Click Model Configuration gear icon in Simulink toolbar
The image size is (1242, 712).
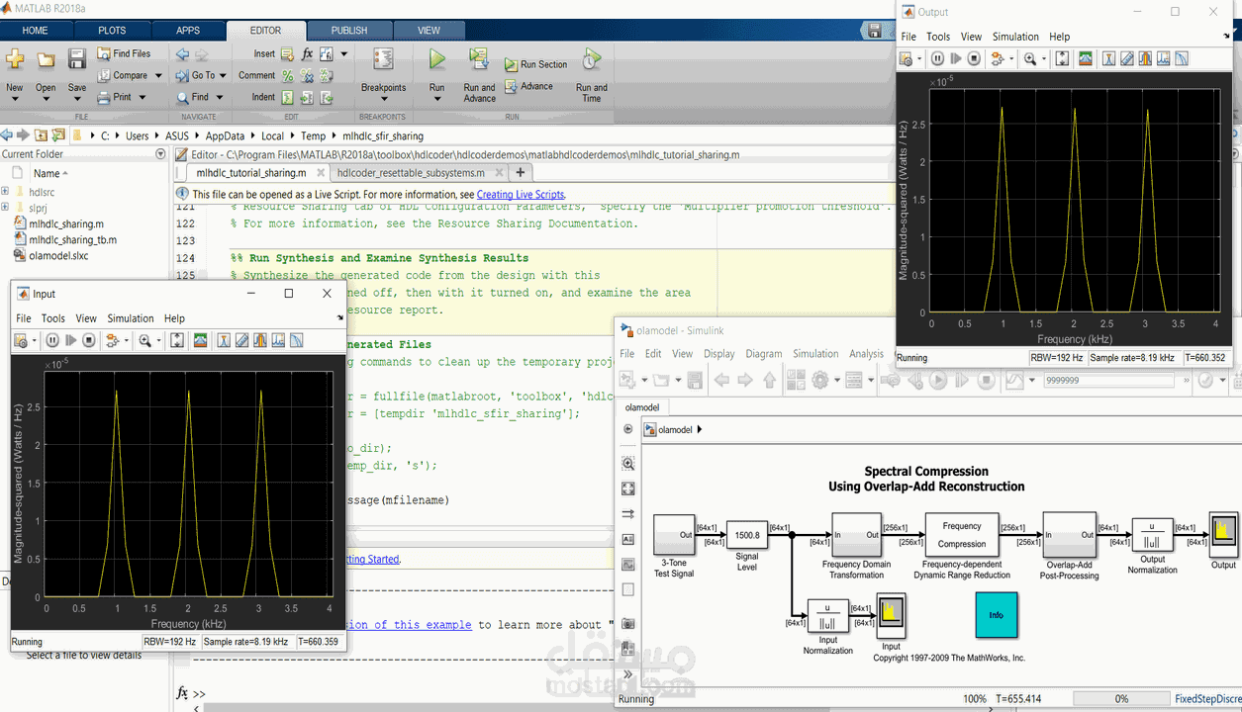tap(819, 380)
